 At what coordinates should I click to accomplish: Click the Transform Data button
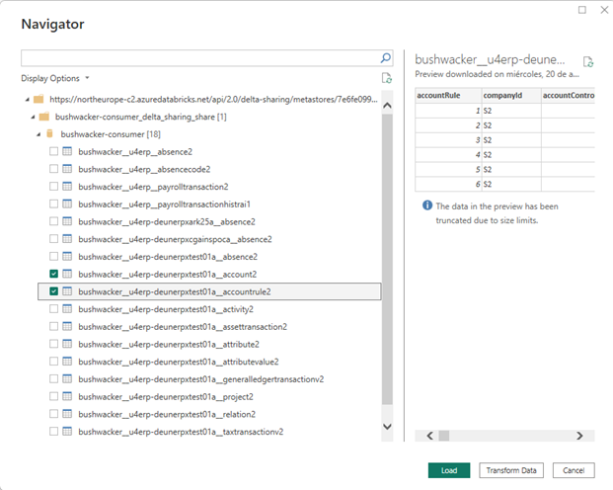(x=511, y=470)
